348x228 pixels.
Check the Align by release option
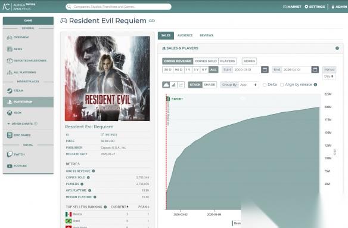[282, 85]
